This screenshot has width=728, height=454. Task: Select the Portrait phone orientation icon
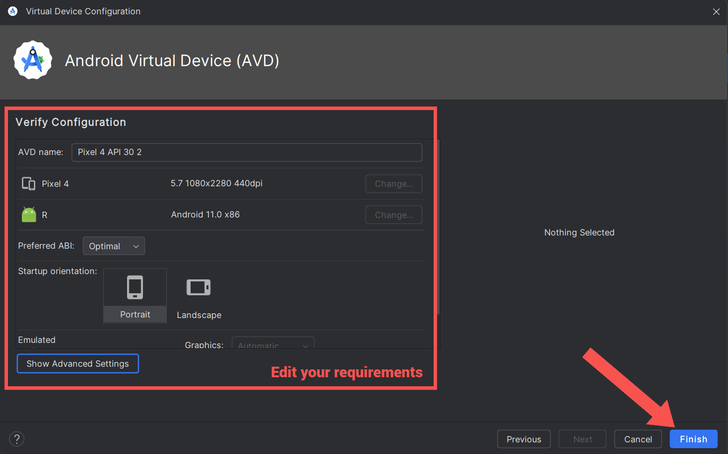(x=135, y=287)
